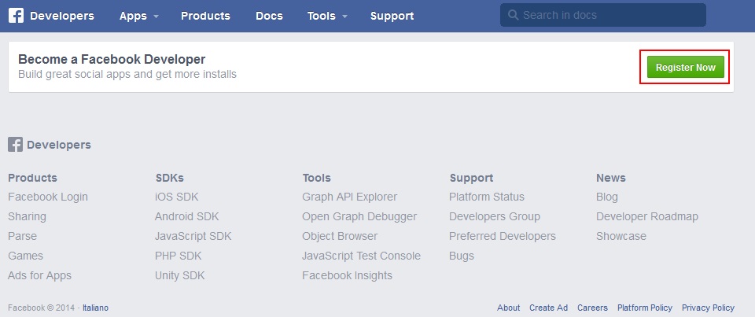Go to the Platform Status page
The height and width of the screenshot is (317, 755).
486,197
